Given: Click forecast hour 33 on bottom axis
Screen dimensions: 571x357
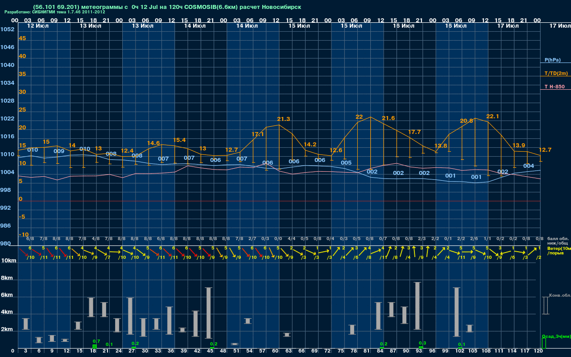Looking at the screenshot, I should (157, 352).
